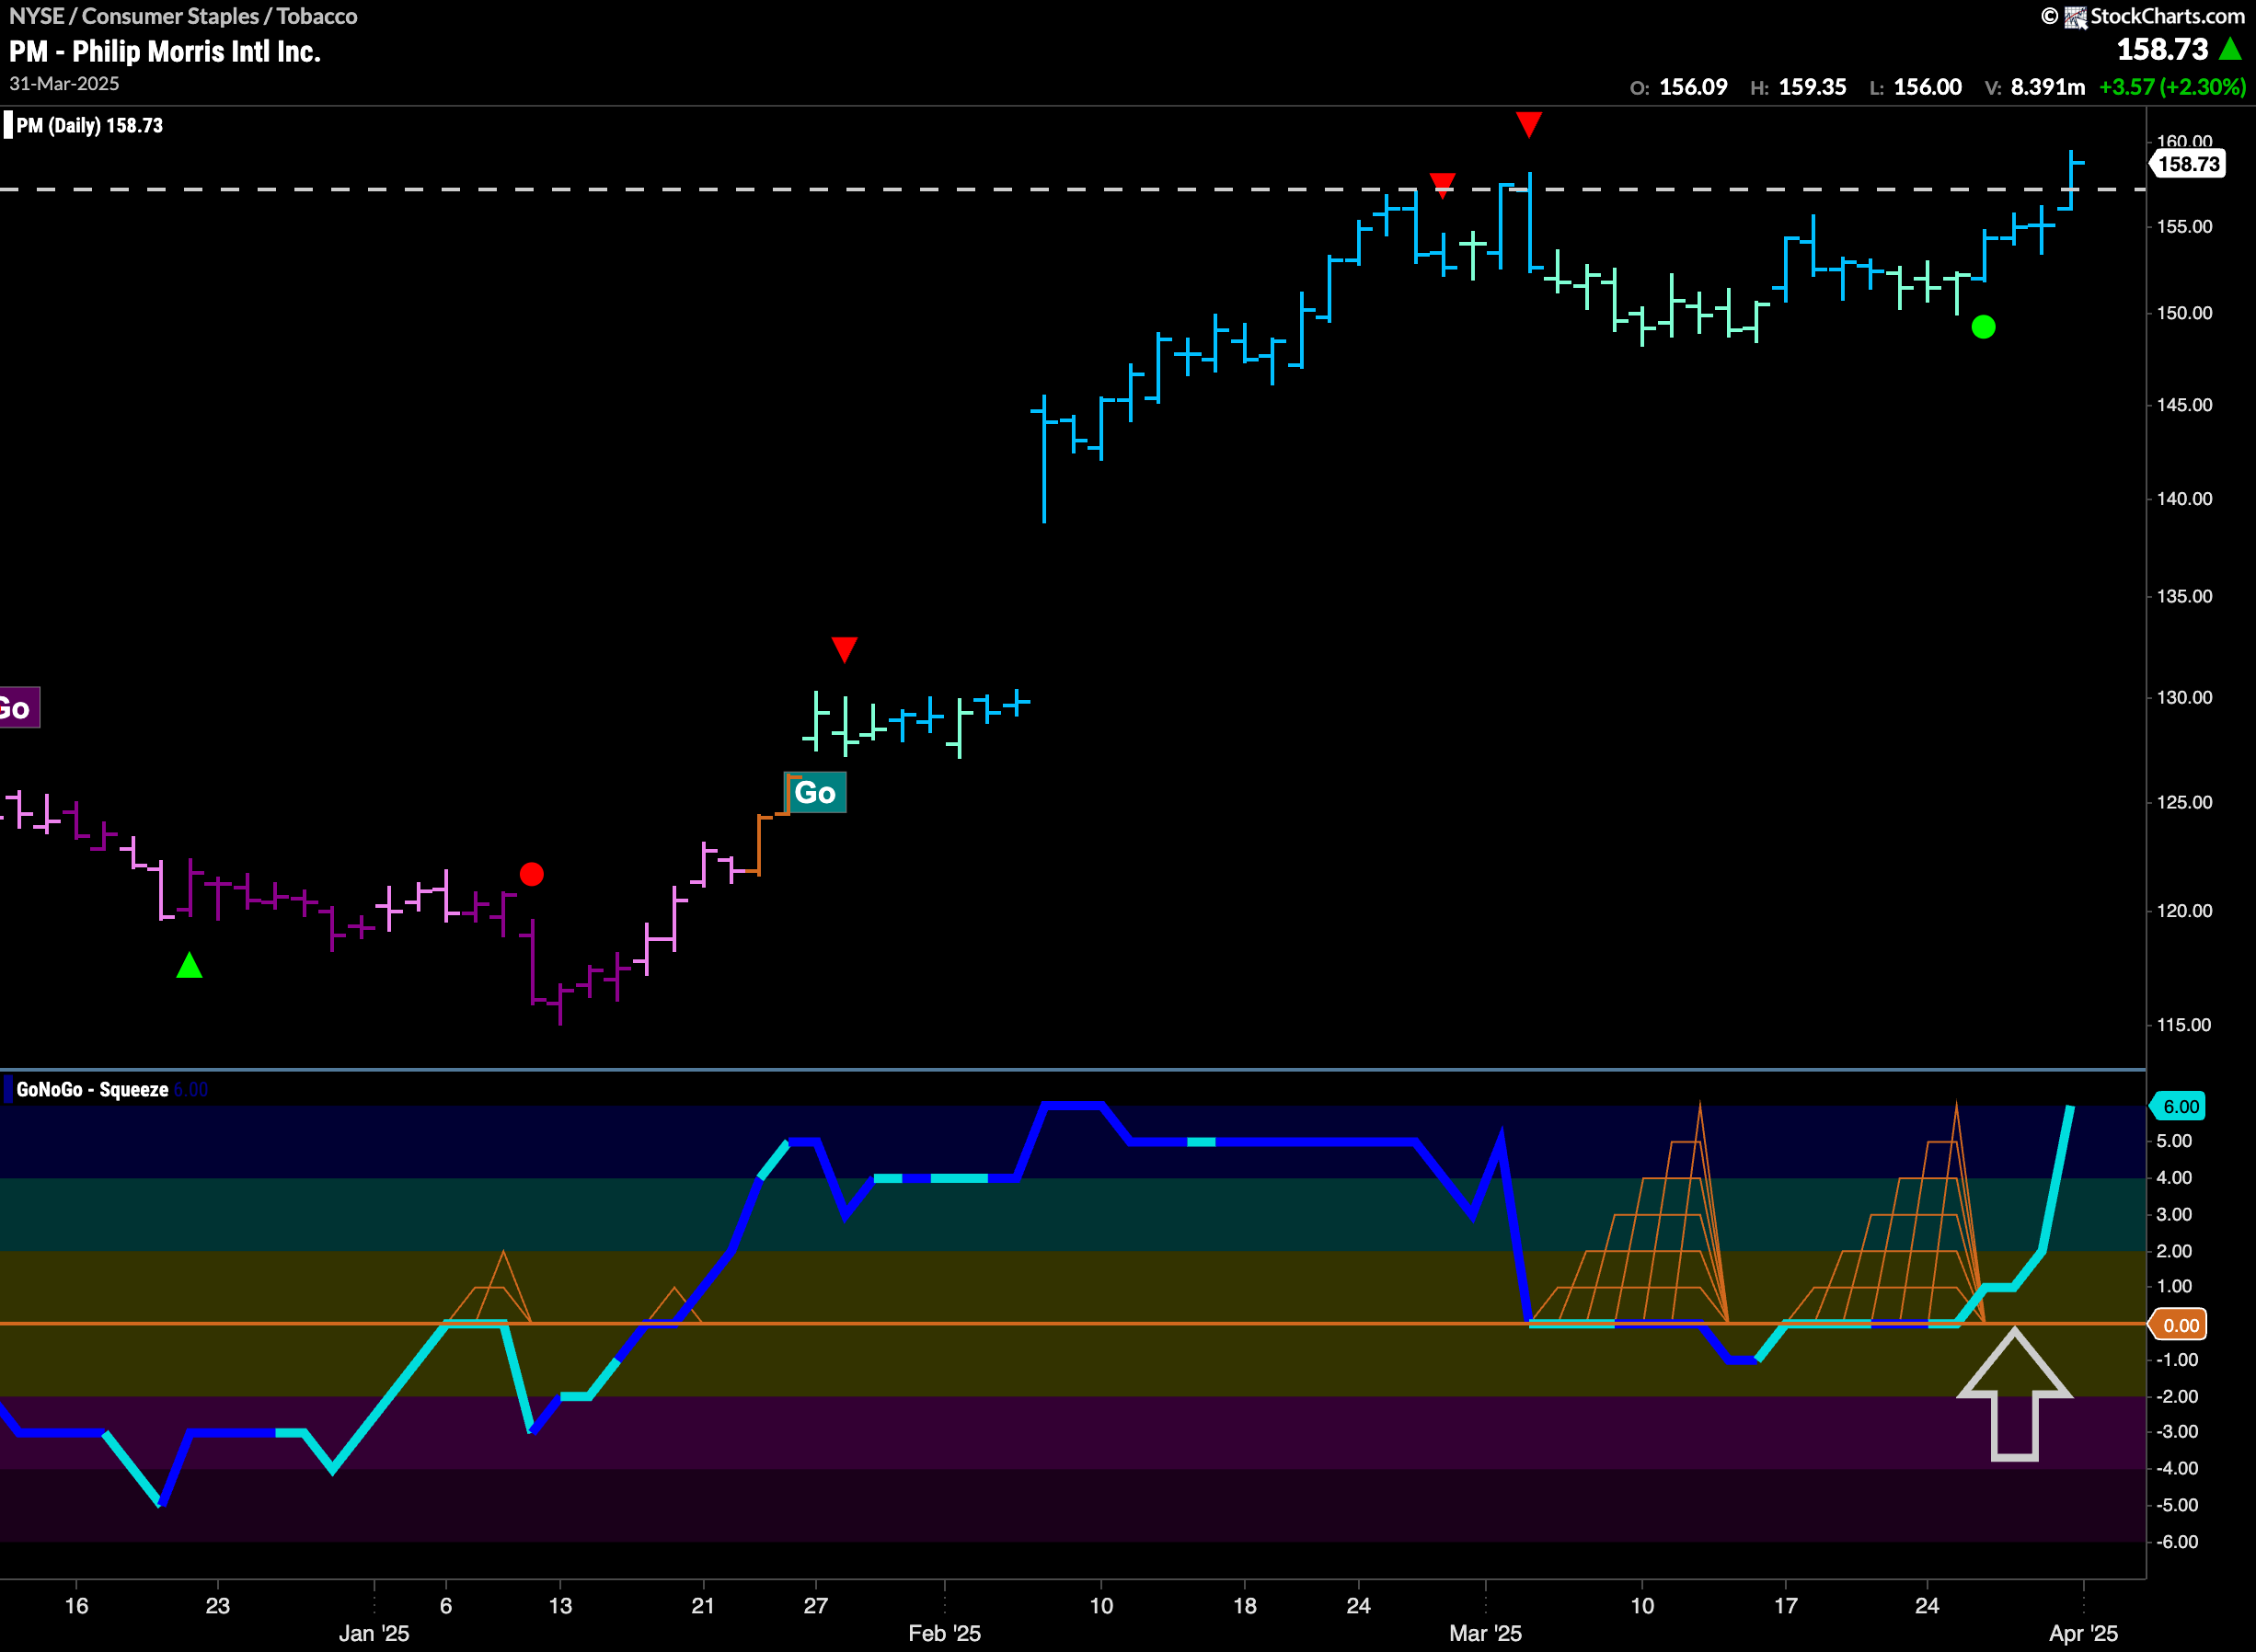Click the date label 27 on the time axis
This screenshot has height=1652, width=2256.
click(x=816, y=1606)
